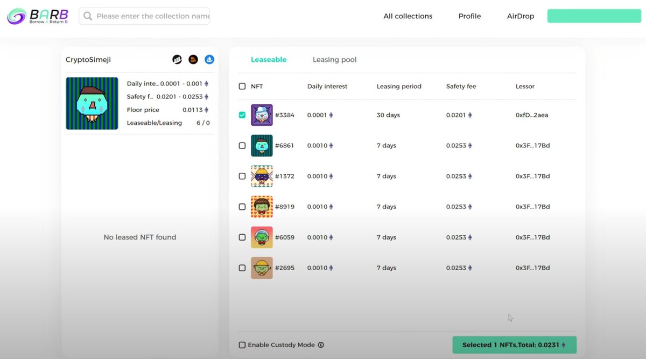646x359 pixels.
Task: Tick the checkbox for NFT #2695
Action: coord(242,268)
